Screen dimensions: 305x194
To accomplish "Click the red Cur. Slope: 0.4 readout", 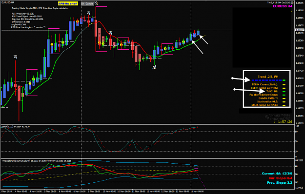I will 280,178.
